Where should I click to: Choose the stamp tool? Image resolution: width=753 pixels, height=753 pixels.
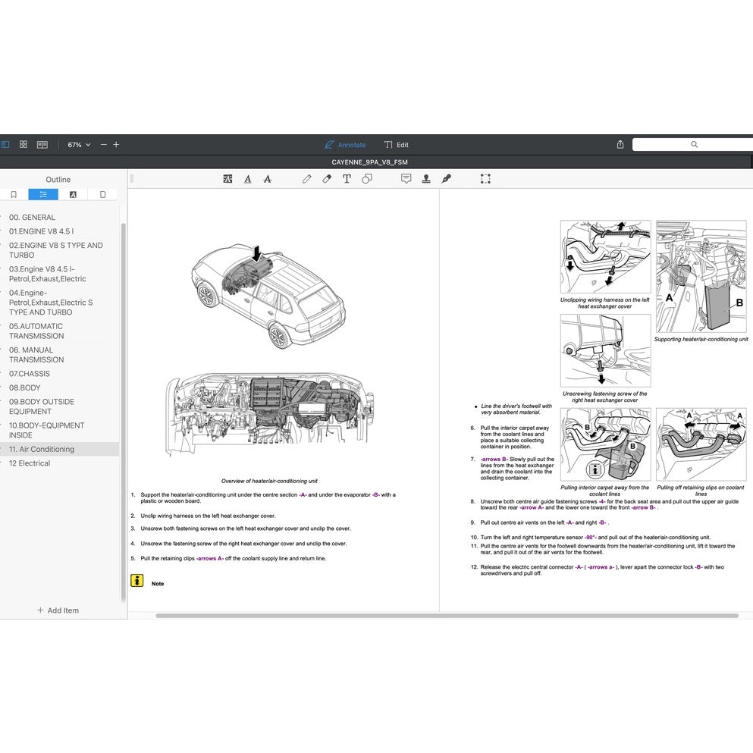tap(426, 179)
